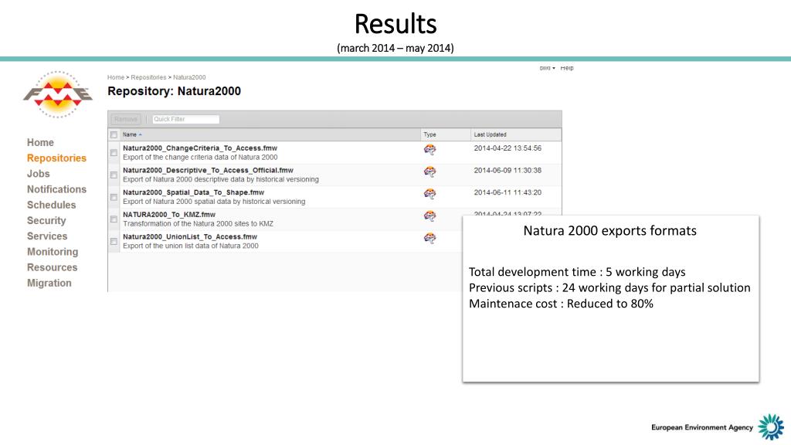Click the Help link at top

pyautogui.click(x=566, y=68)
